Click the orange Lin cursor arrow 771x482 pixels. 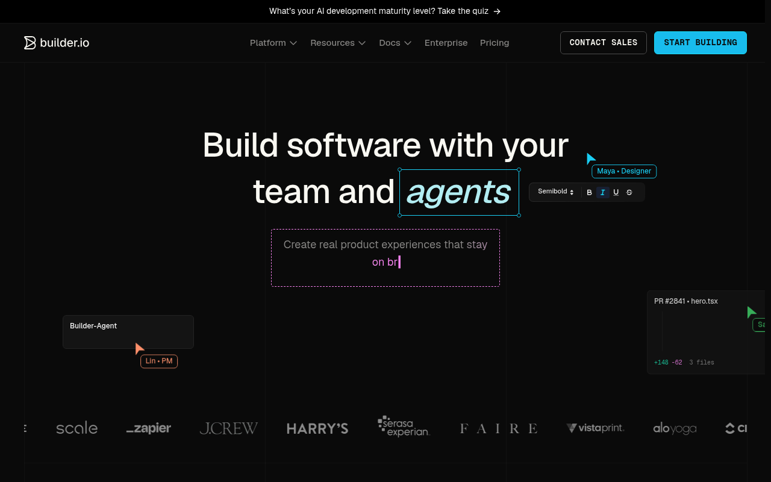pyautogui.click(x=139, y=348)
